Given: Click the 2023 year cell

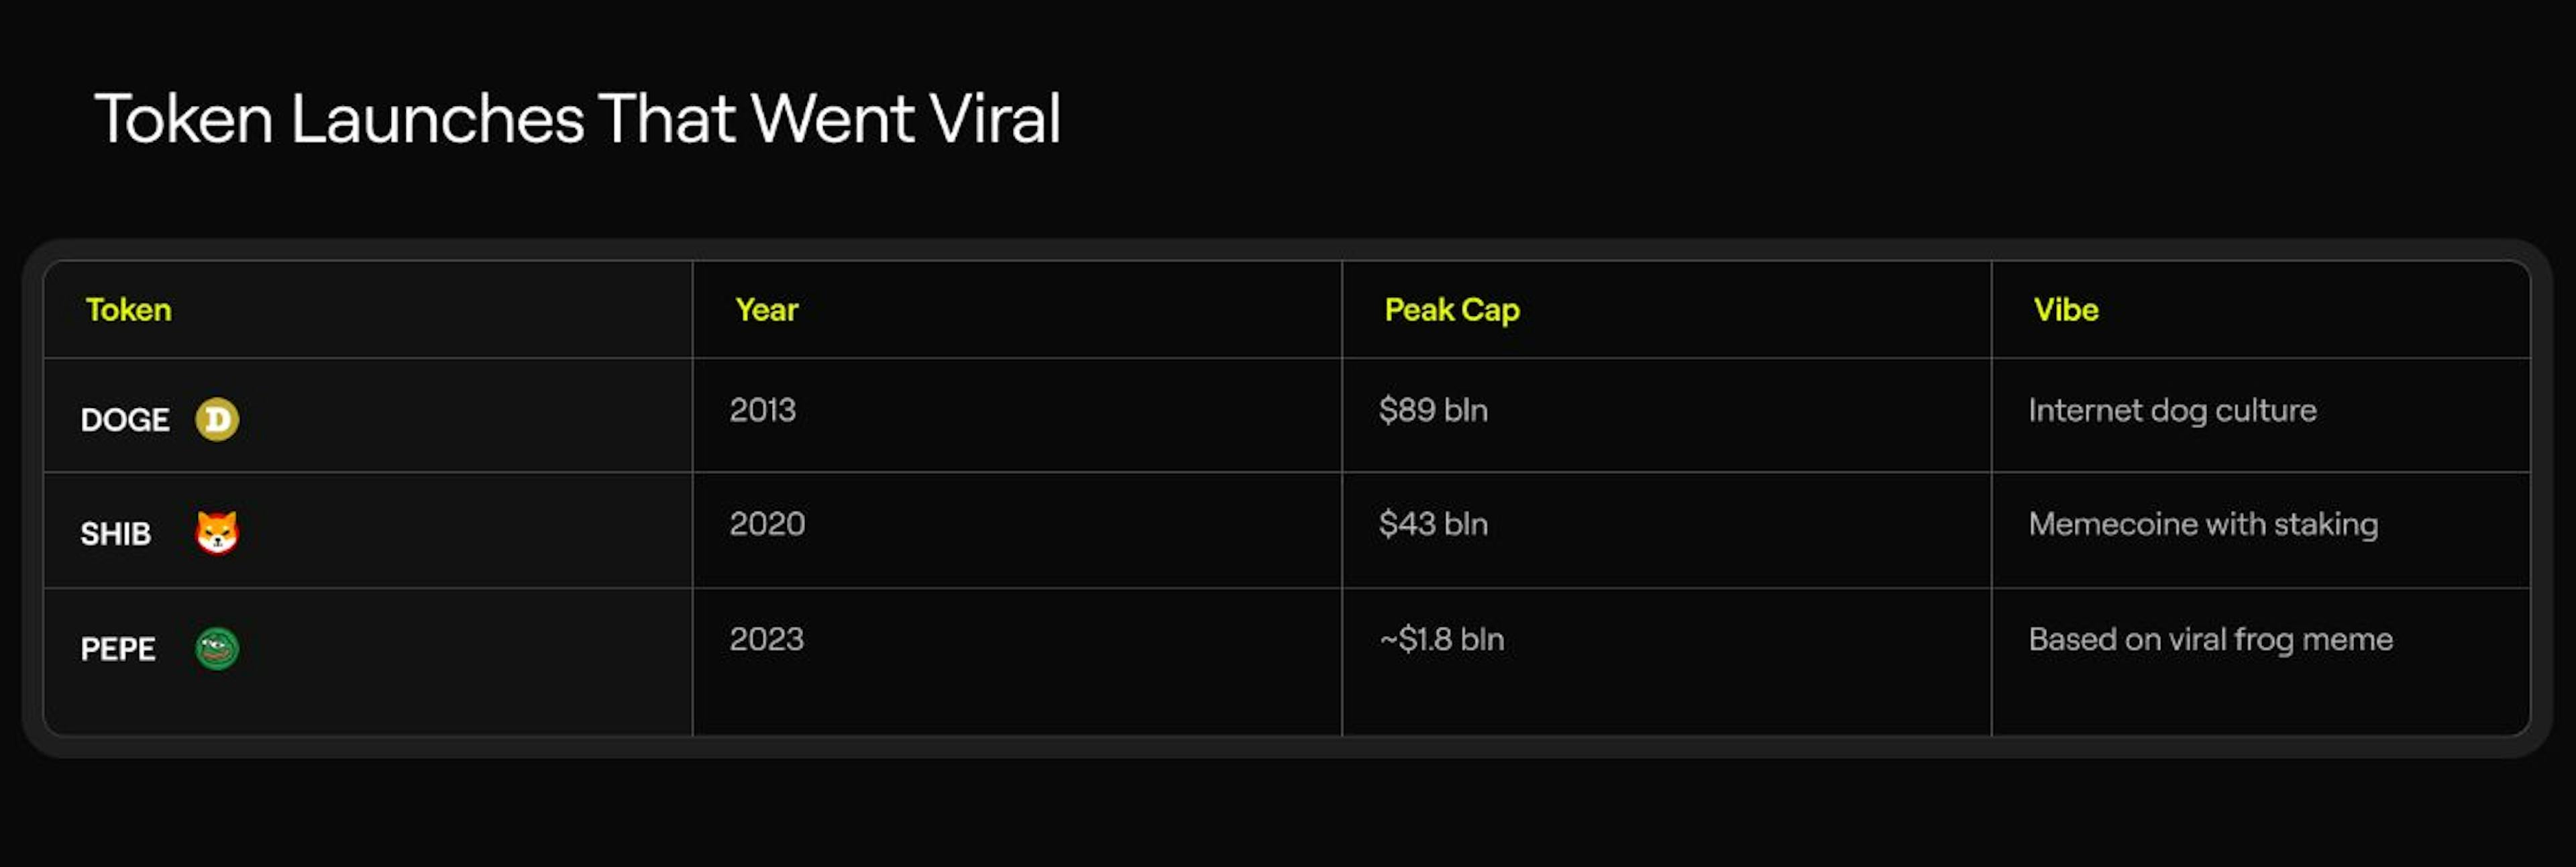Looking at the screenshot, I should click(766, 639).
